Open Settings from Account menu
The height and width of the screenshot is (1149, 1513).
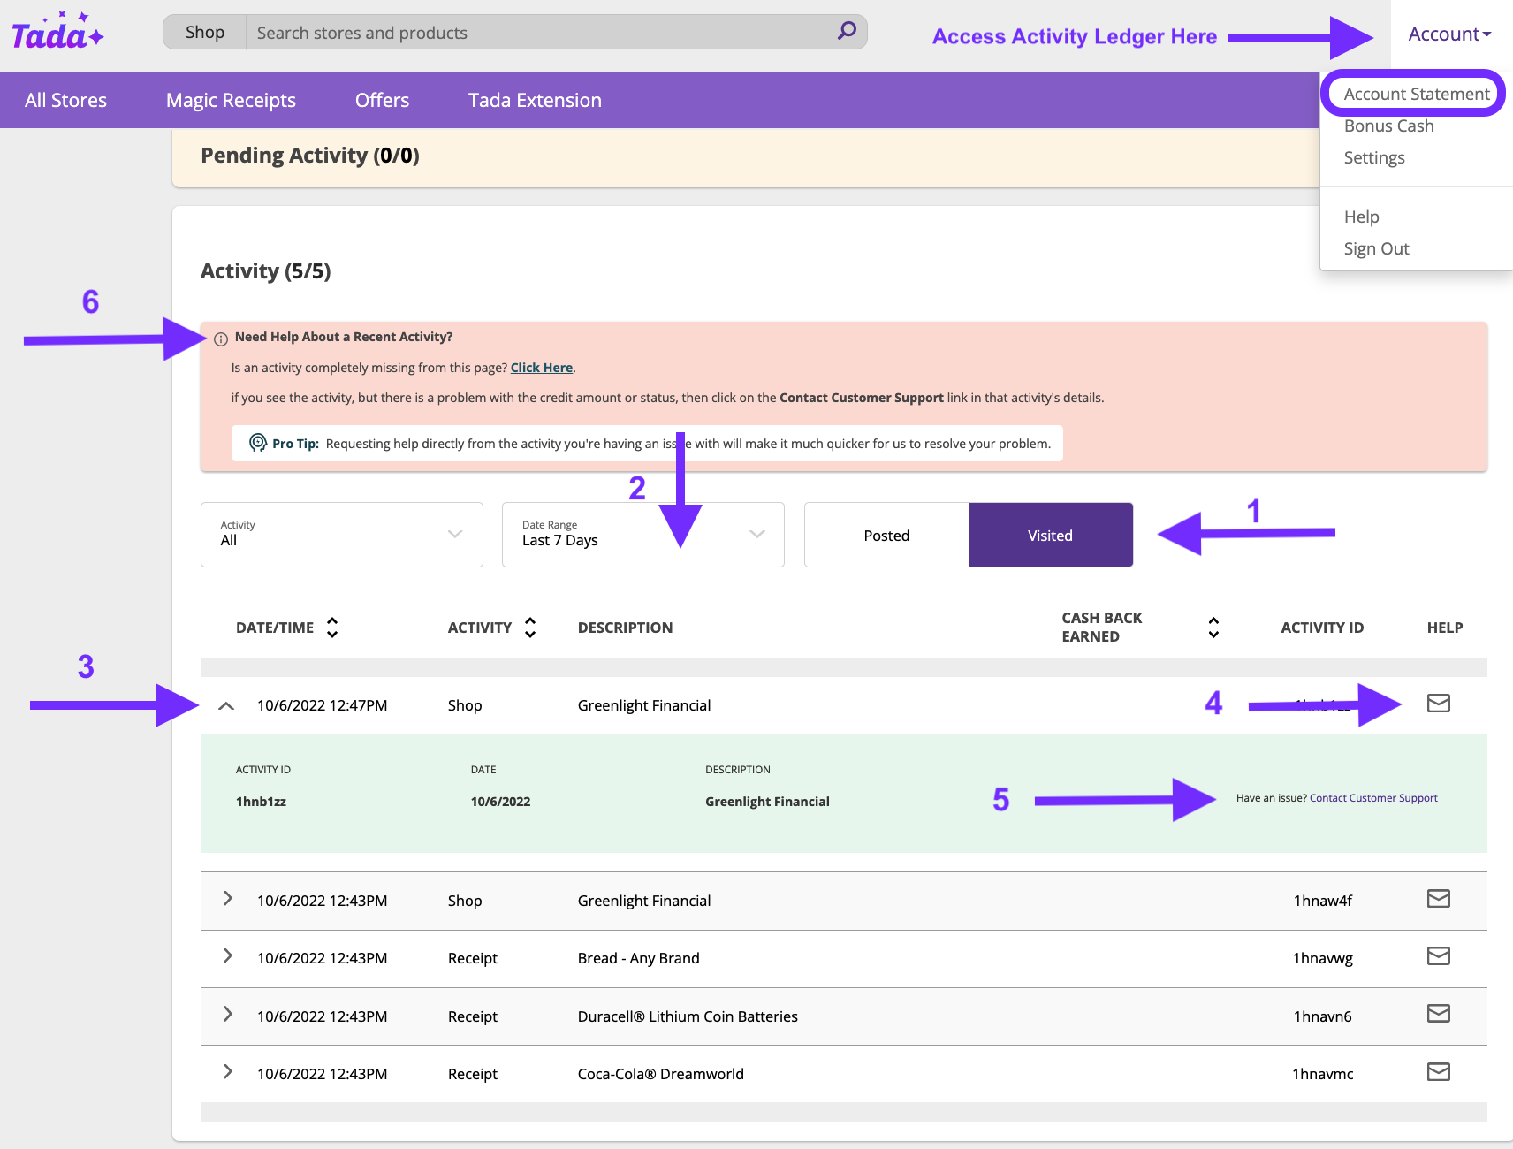click(1374, 157)
